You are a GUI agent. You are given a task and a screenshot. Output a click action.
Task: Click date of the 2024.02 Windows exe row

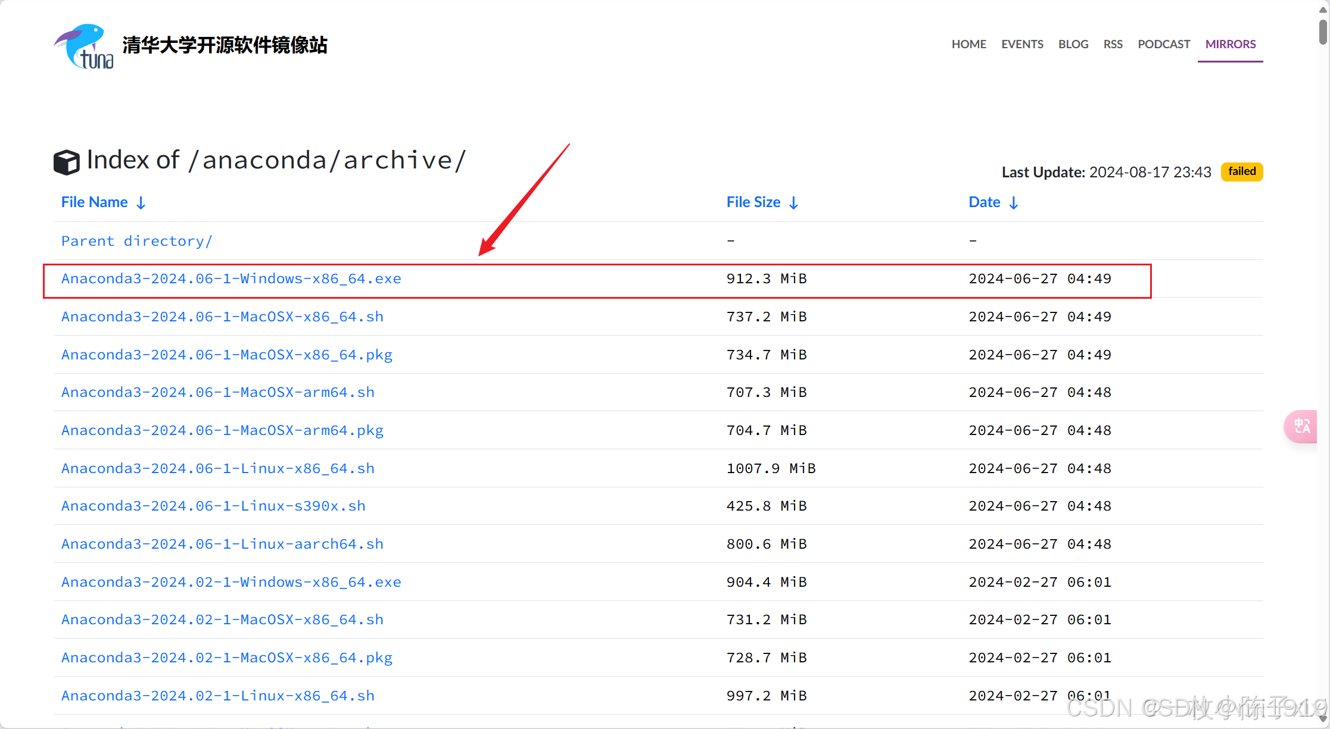click(1040, 582)
